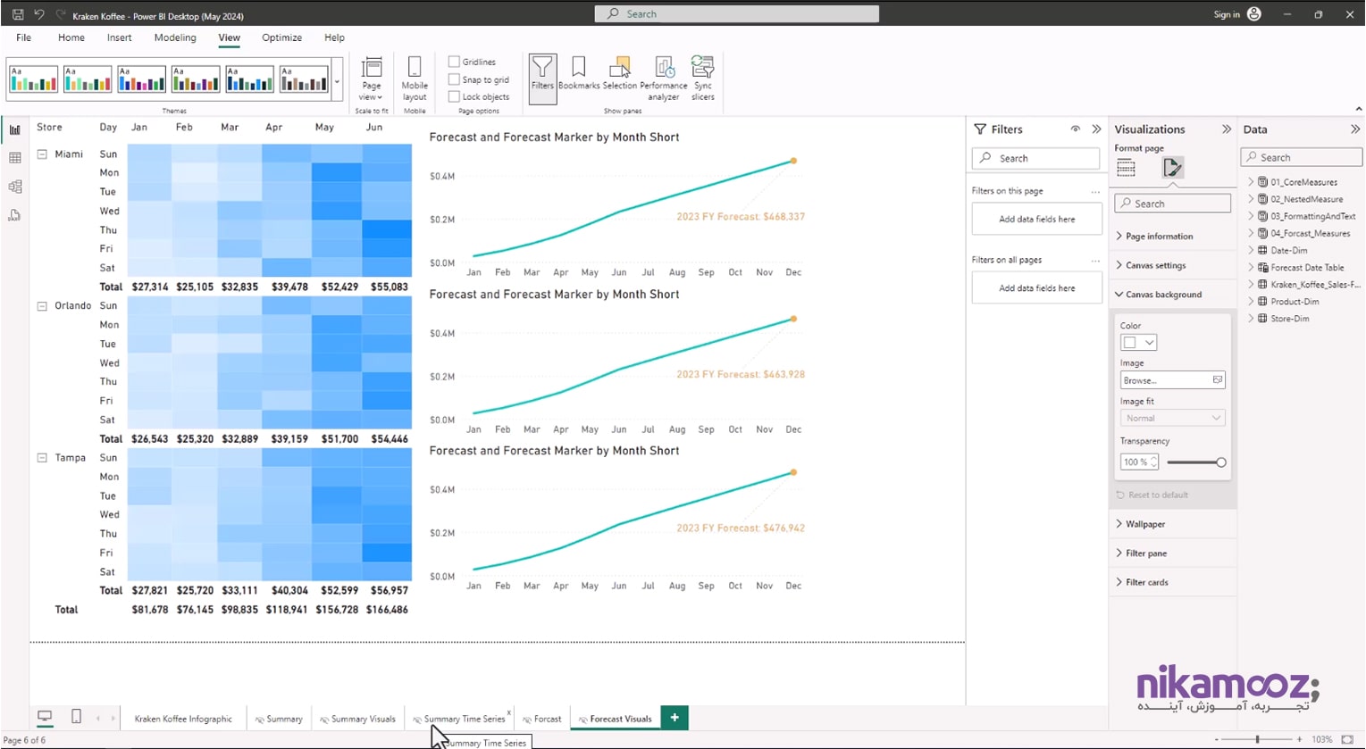
Task: Open Forcast page tab
Action: (x=542, y=719)
